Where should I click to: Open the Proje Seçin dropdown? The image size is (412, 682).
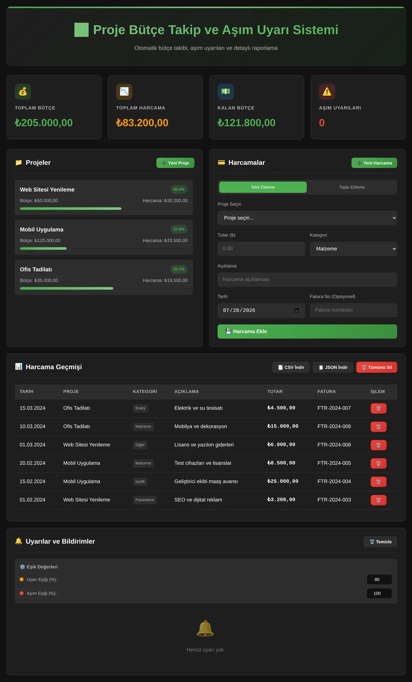[307, 218]
